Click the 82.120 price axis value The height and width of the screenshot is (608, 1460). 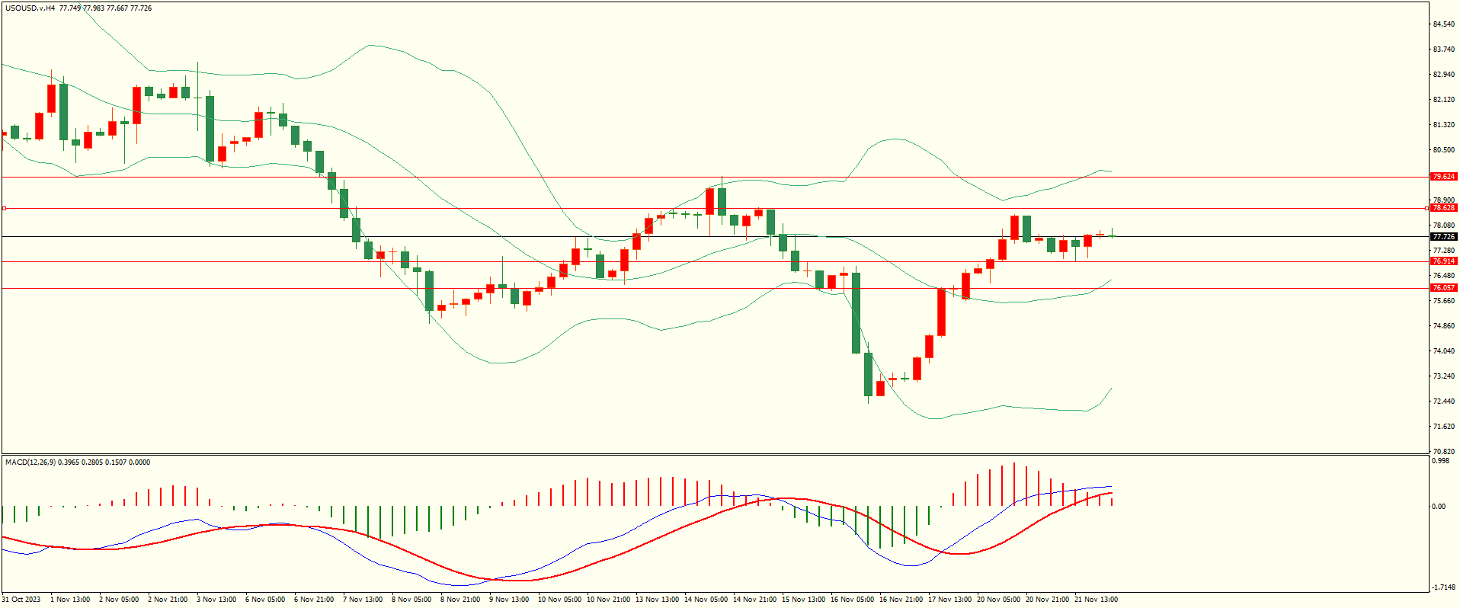point(1443,100)
